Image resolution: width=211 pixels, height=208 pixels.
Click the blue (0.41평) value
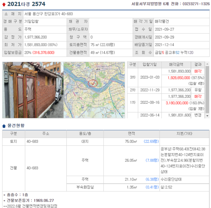pyautogui.click(x=152, y=187)
